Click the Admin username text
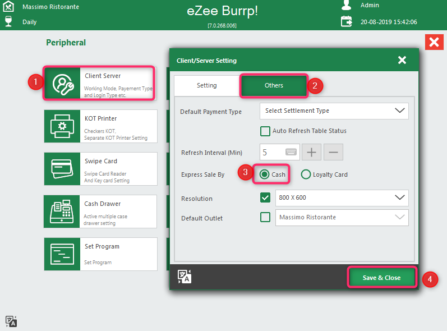The height and width of the screenshot is (331, 447). click(x=370, y=5)
